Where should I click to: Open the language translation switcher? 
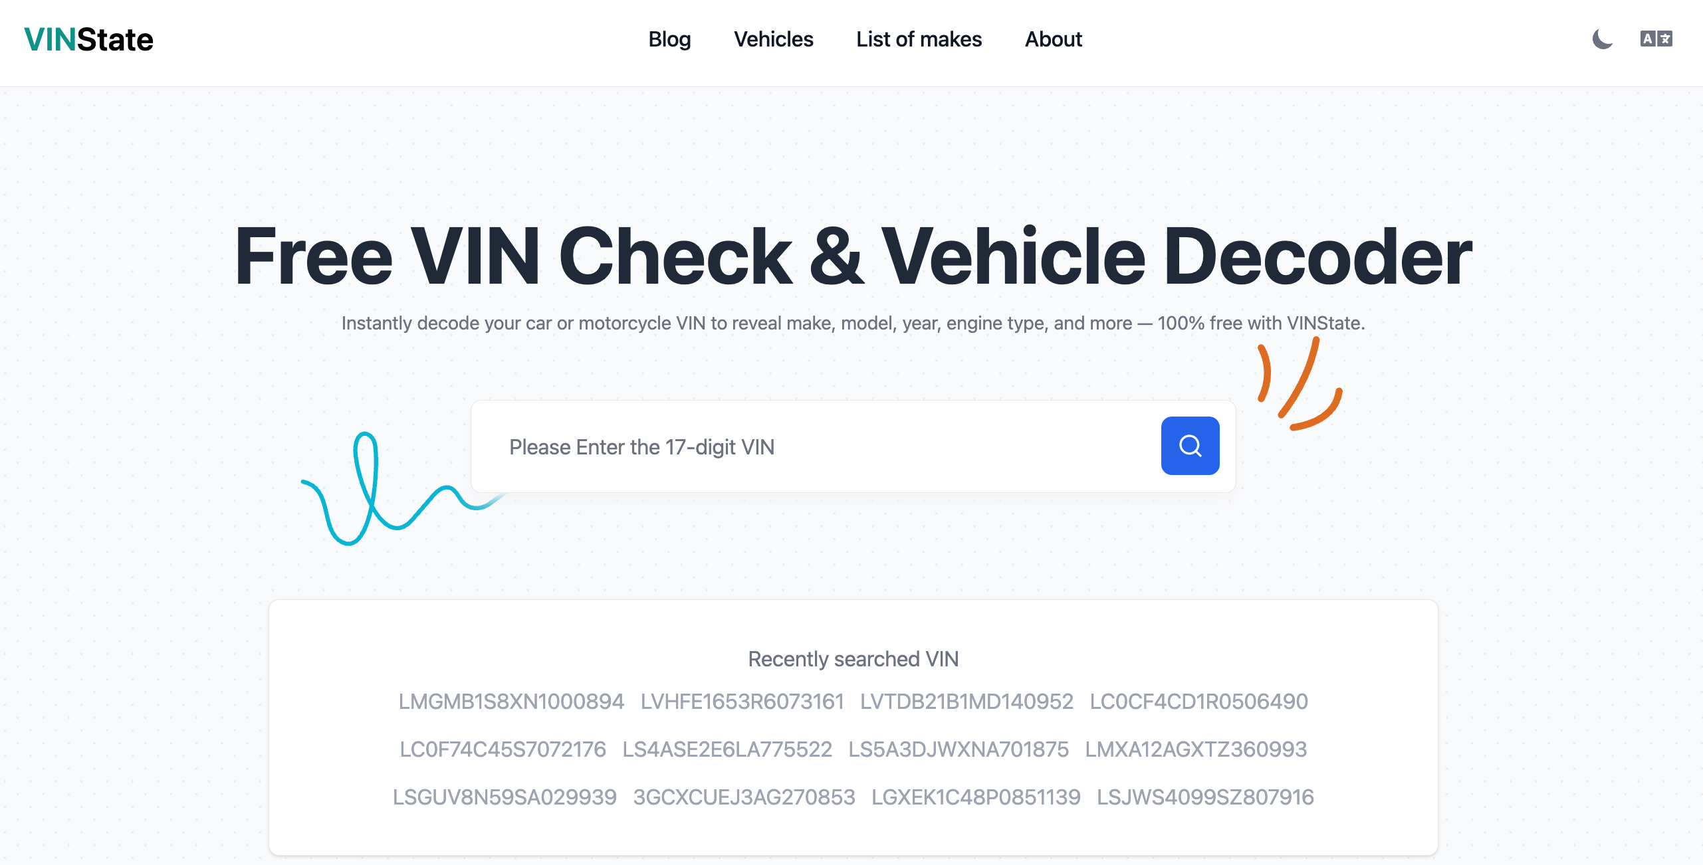[x=1656, y=39]
